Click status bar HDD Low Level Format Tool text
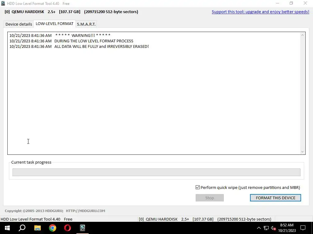The height and width of the screenshot is (234, 313). [x=37, y=219]
